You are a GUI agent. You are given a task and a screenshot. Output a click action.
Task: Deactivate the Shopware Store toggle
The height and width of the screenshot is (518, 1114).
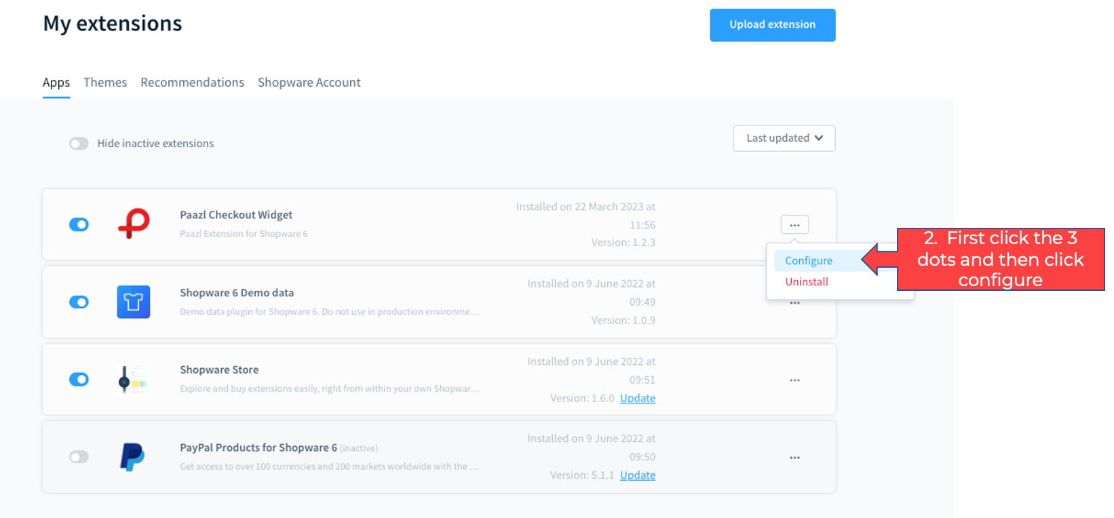tap(79, 379)
